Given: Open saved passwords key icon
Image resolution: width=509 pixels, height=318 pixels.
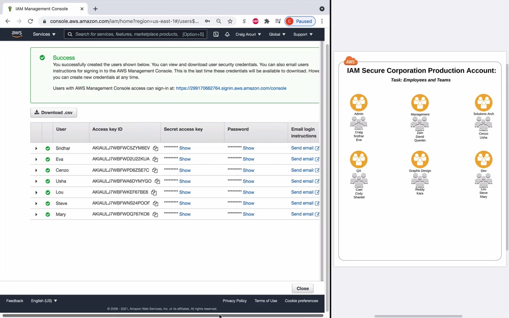Looking at the screenshot, I should 207,21.
